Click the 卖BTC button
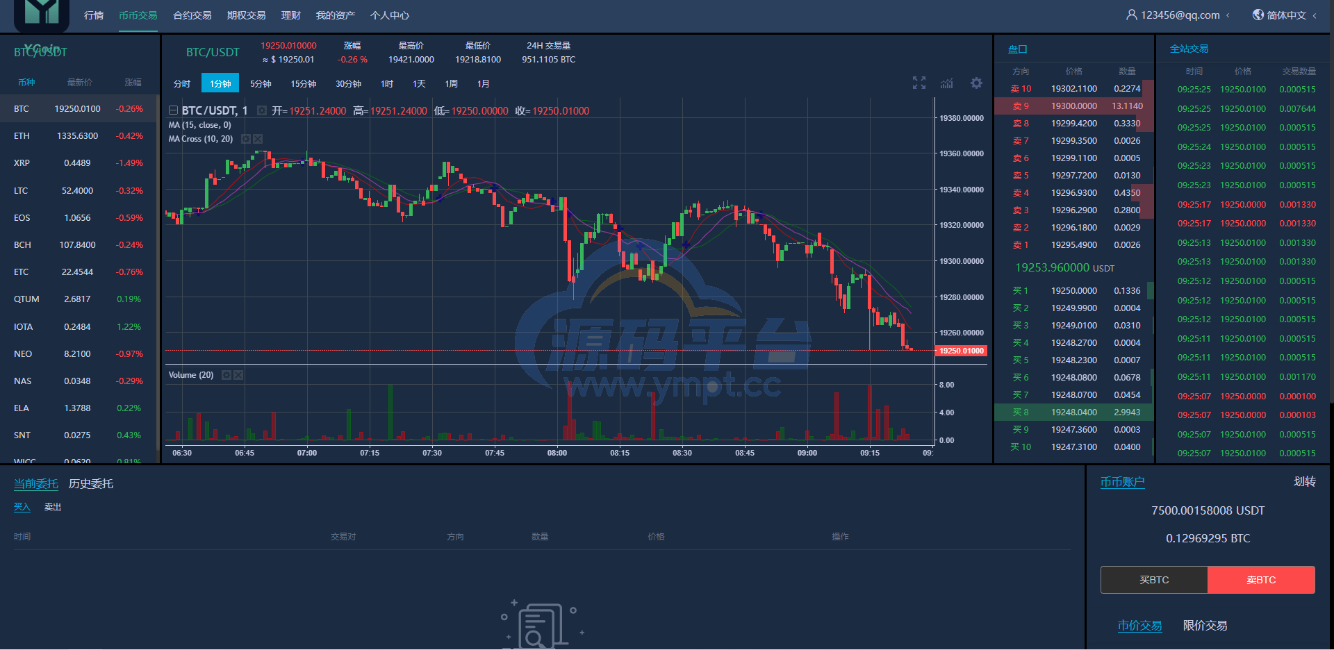Image resolution: width=1334 pixels, height=650 pixels. pyautogui.click(x=1261, y=580)
